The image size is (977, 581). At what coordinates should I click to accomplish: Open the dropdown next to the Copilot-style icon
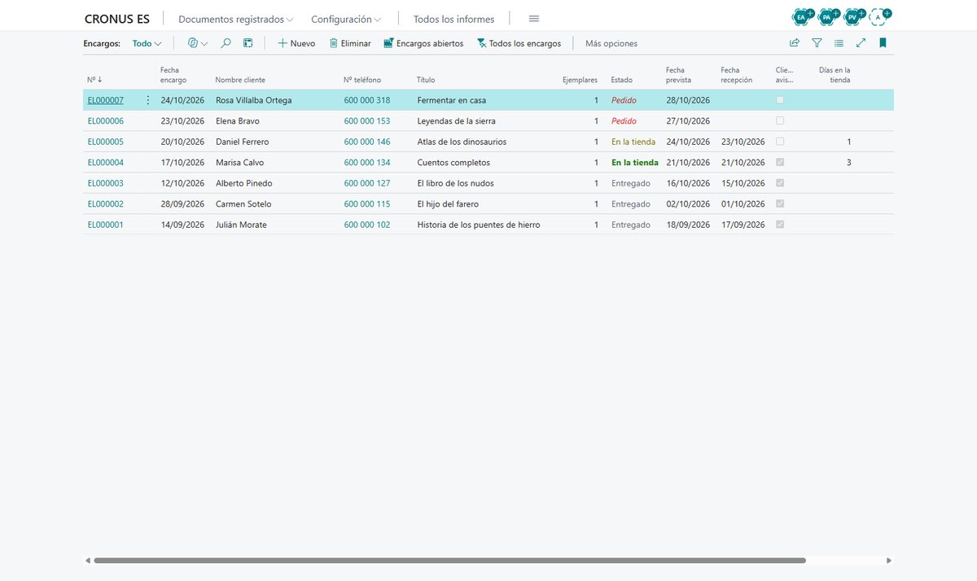tap(204, 43)
